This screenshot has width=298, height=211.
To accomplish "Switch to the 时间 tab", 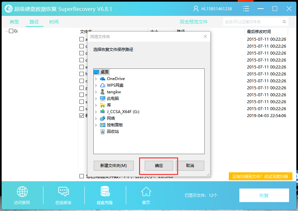I will 54,22.
